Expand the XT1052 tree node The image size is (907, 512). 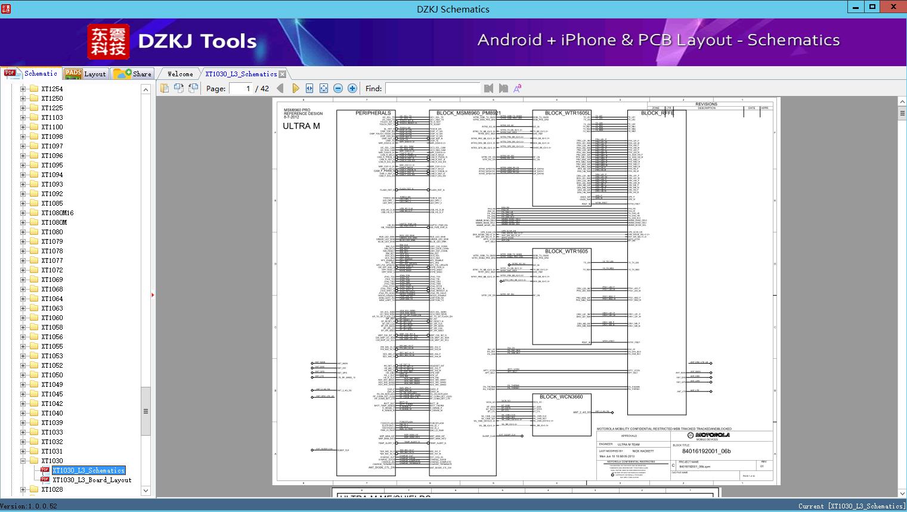[x=23, y=365]
